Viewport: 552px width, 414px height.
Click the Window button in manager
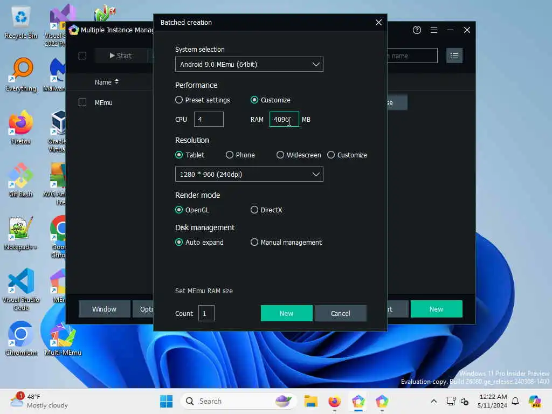[x=104, y=309]
